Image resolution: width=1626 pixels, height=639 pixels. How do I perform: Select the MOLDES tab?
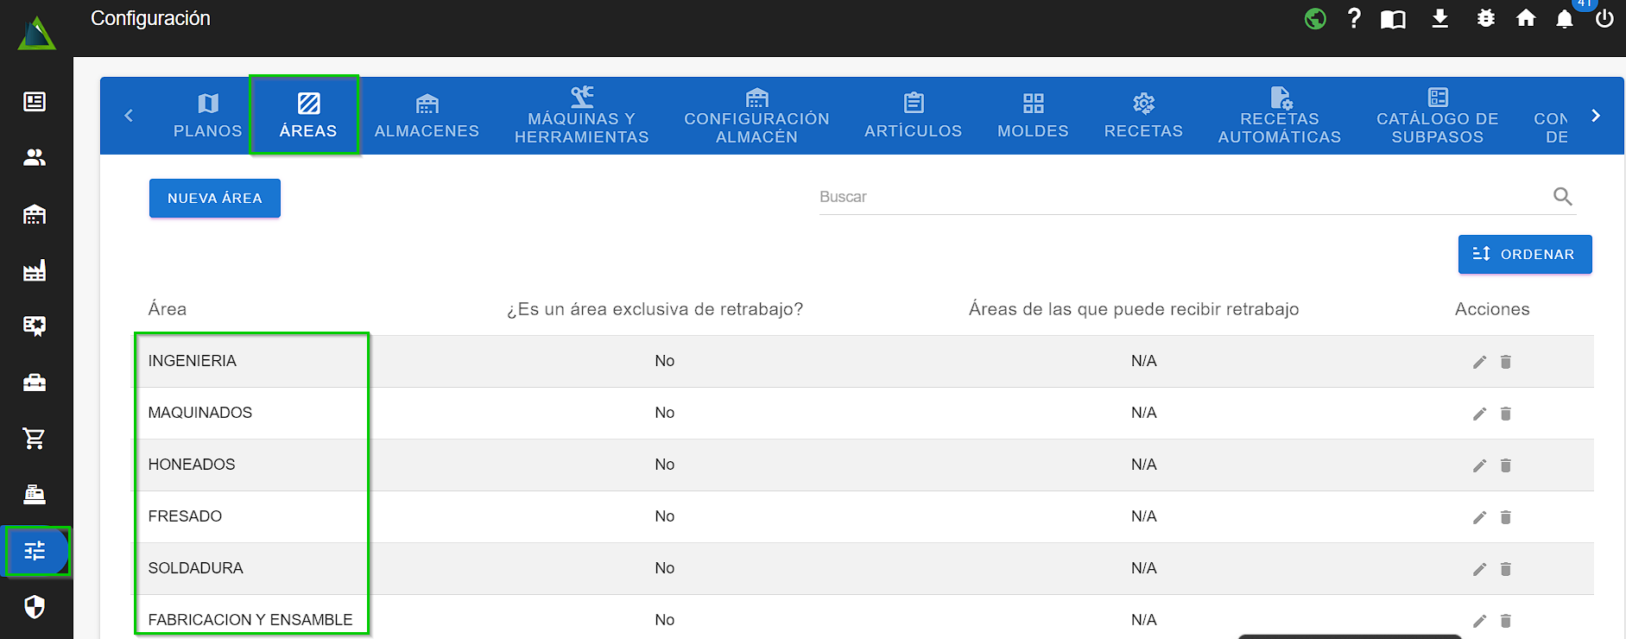(x=1033, y=116)
